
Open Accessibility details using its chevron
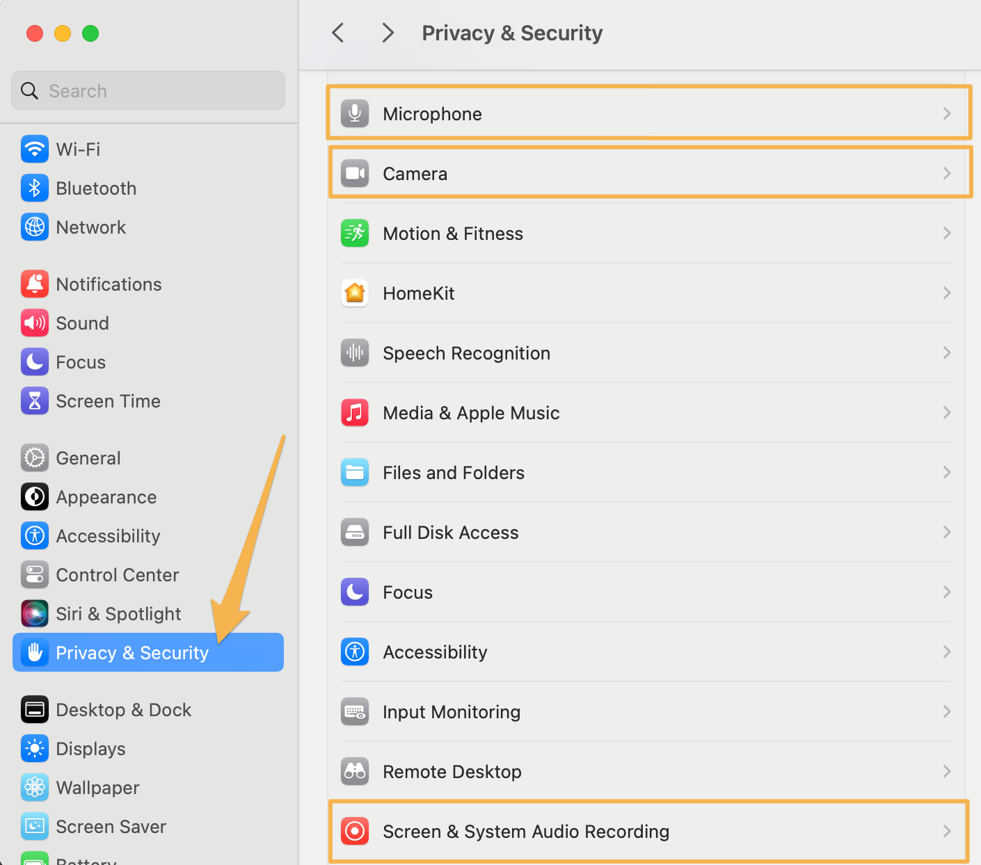coord(946,652)
